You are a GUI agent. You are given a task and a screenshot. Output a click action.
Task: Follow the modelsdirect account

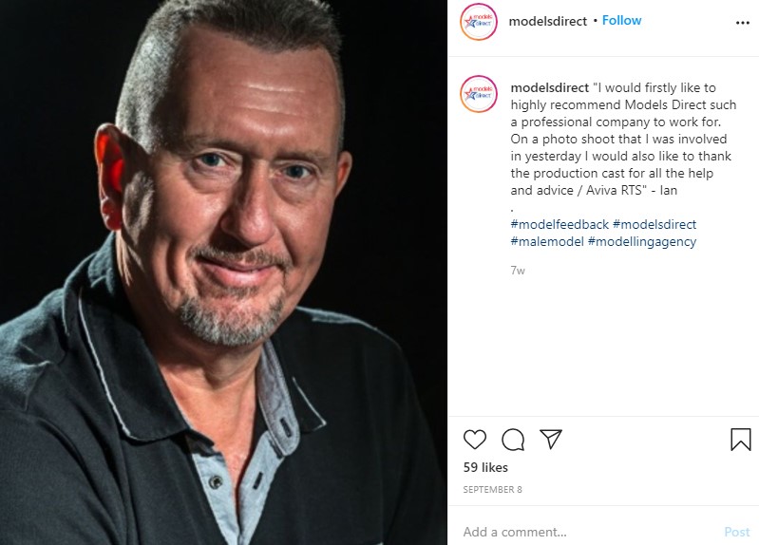pos(621,20)
